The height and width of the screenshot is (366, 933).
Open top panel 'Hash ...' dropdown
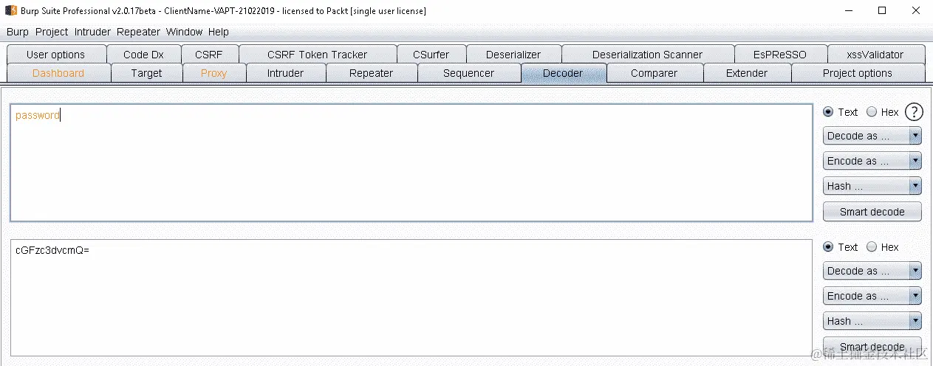872,186
